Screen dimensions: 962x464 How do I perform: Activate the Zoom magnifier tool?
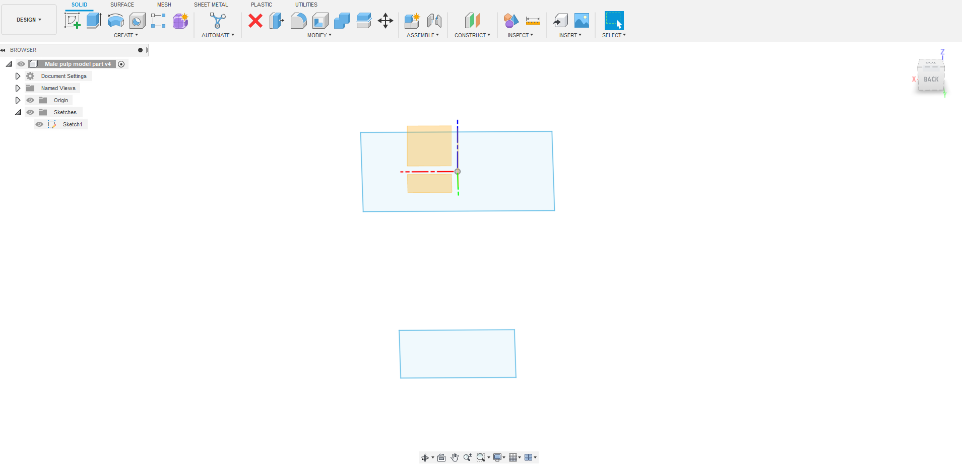pos(468,457)
